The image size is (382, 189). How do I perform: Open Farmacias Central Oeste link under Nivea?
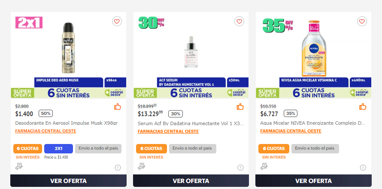(291, 131)
